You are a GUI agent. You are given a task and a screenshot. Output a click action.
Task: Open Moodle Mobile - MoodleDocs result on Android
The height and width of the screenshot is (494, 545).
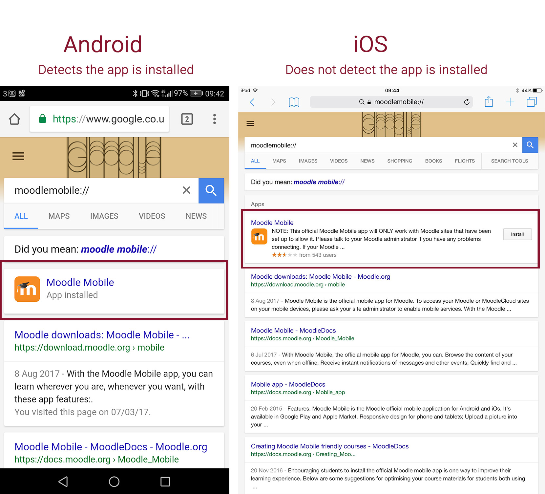pos(111,447)
